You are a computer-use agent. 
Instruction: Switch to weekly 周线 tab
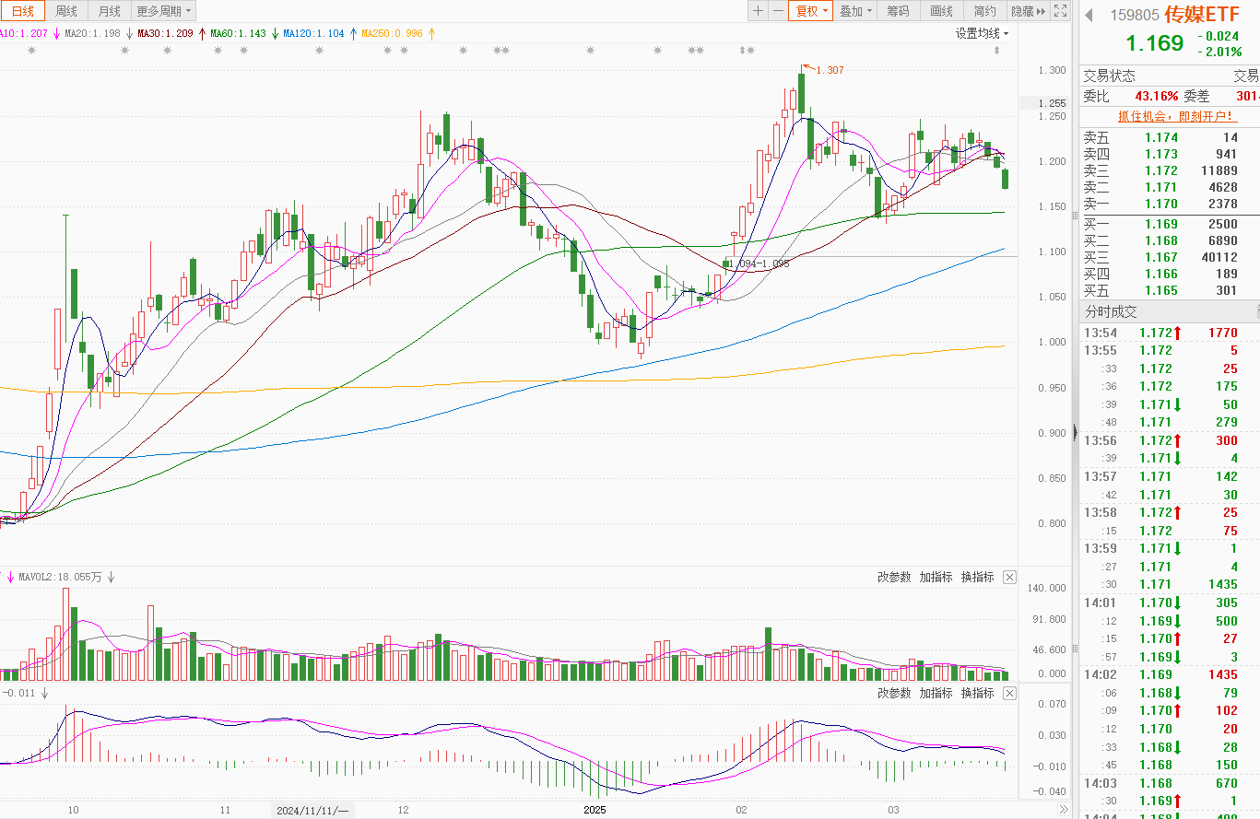click(66, 11)
